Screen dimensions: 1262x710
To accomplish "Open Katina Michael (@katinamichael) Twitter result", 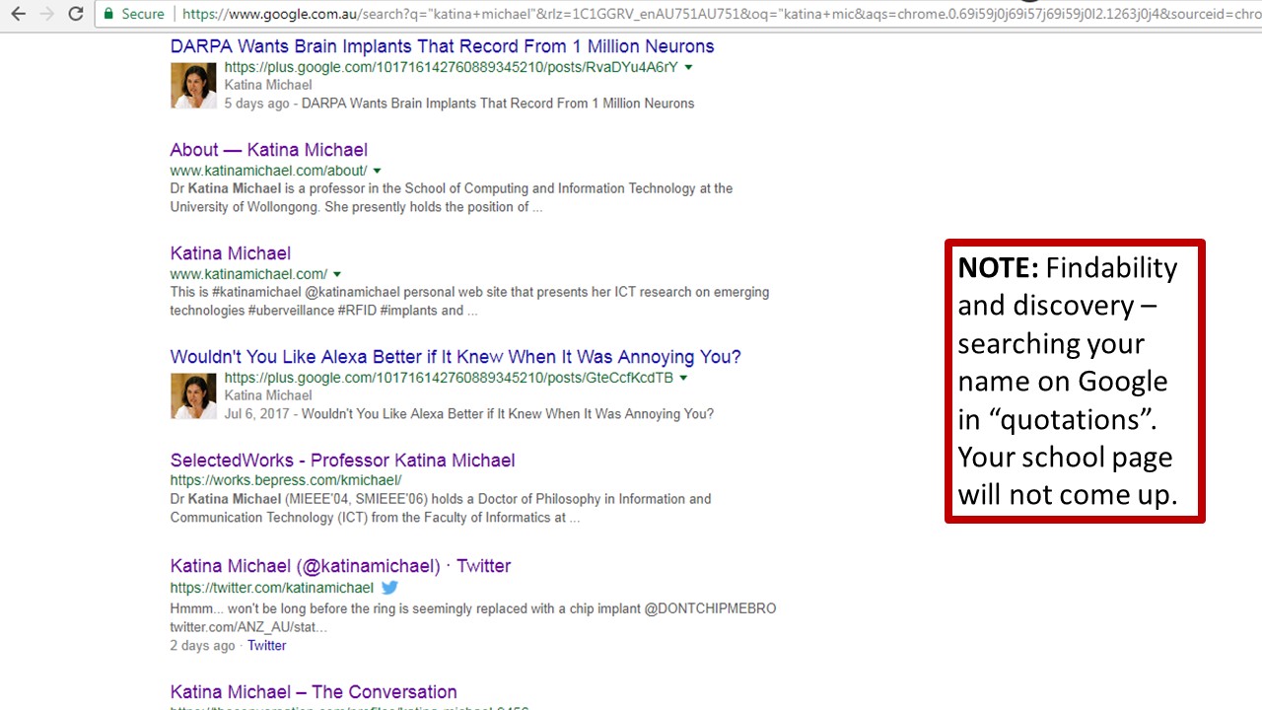I will click(x=340, y=566).
